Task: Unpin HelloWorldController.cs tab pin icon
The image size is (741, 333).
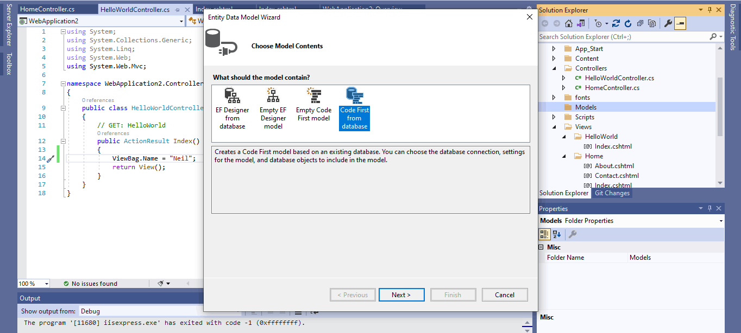Action: pyautogui.click(x=177, y=10)
